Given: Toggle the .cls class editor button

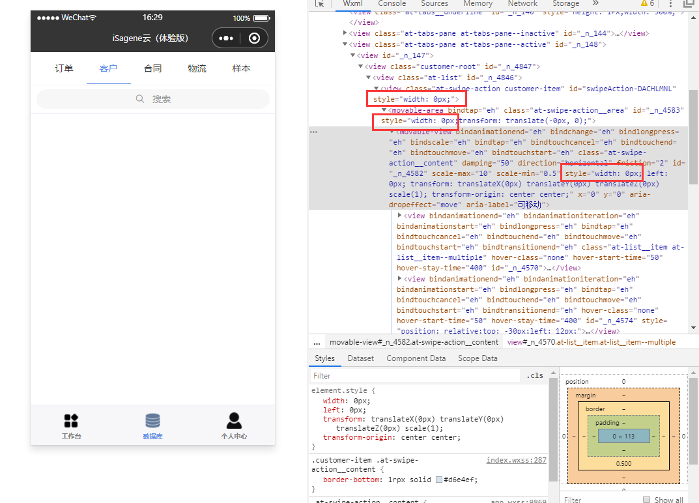Looking at the screenshot, I should coord(535,375).
